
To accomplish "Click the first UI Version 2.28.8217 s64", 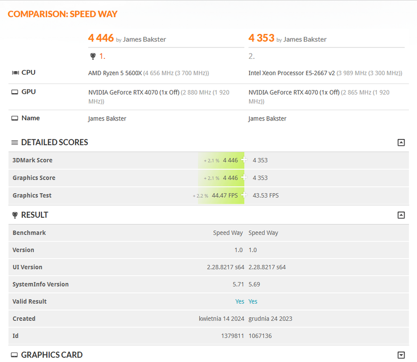I will pos(225,267).
